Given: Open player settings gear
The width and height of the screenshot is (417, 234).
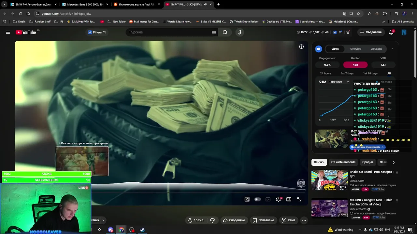Looking at the screenshot, I should (279, 199).
